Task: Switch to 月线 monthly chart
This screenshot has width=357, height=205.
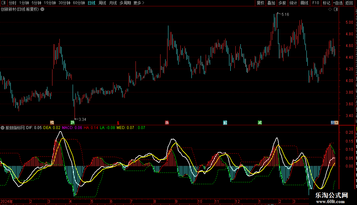Action: tap(113, 3)
